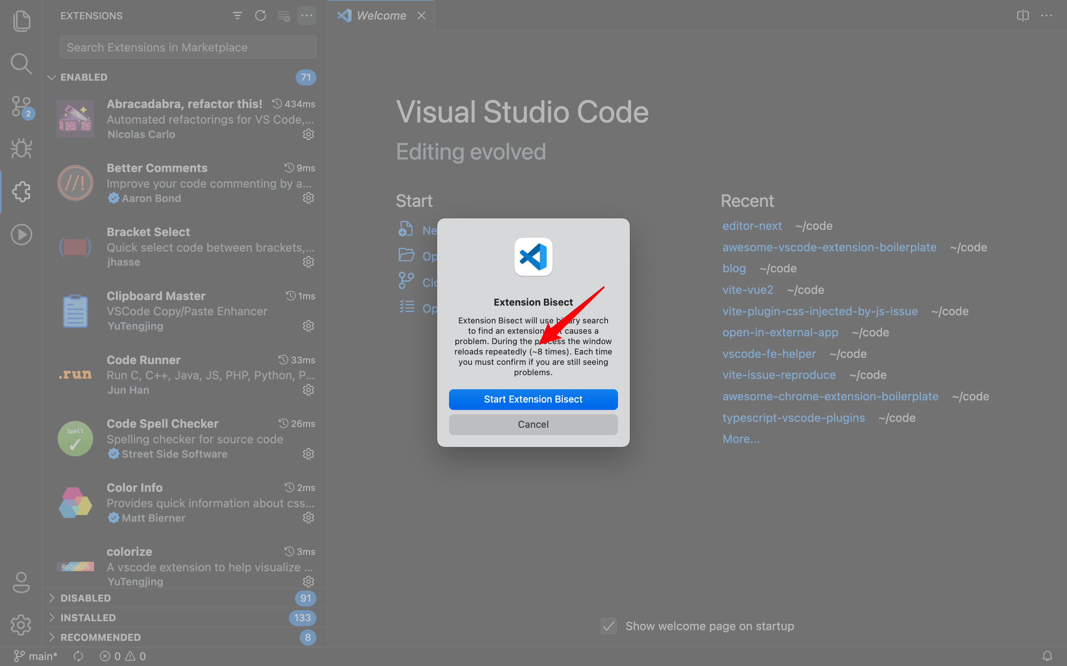Open the Run and Debug view
This screenshot has width=1067, height=666.
(21, 149)
